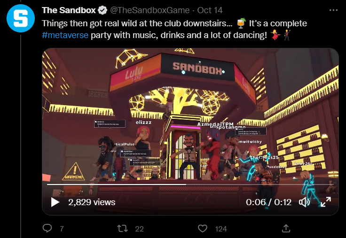Click the blue verified badge
Image resolution: width=346 pixels, height=238 pixels.
[x=102, y=10]
